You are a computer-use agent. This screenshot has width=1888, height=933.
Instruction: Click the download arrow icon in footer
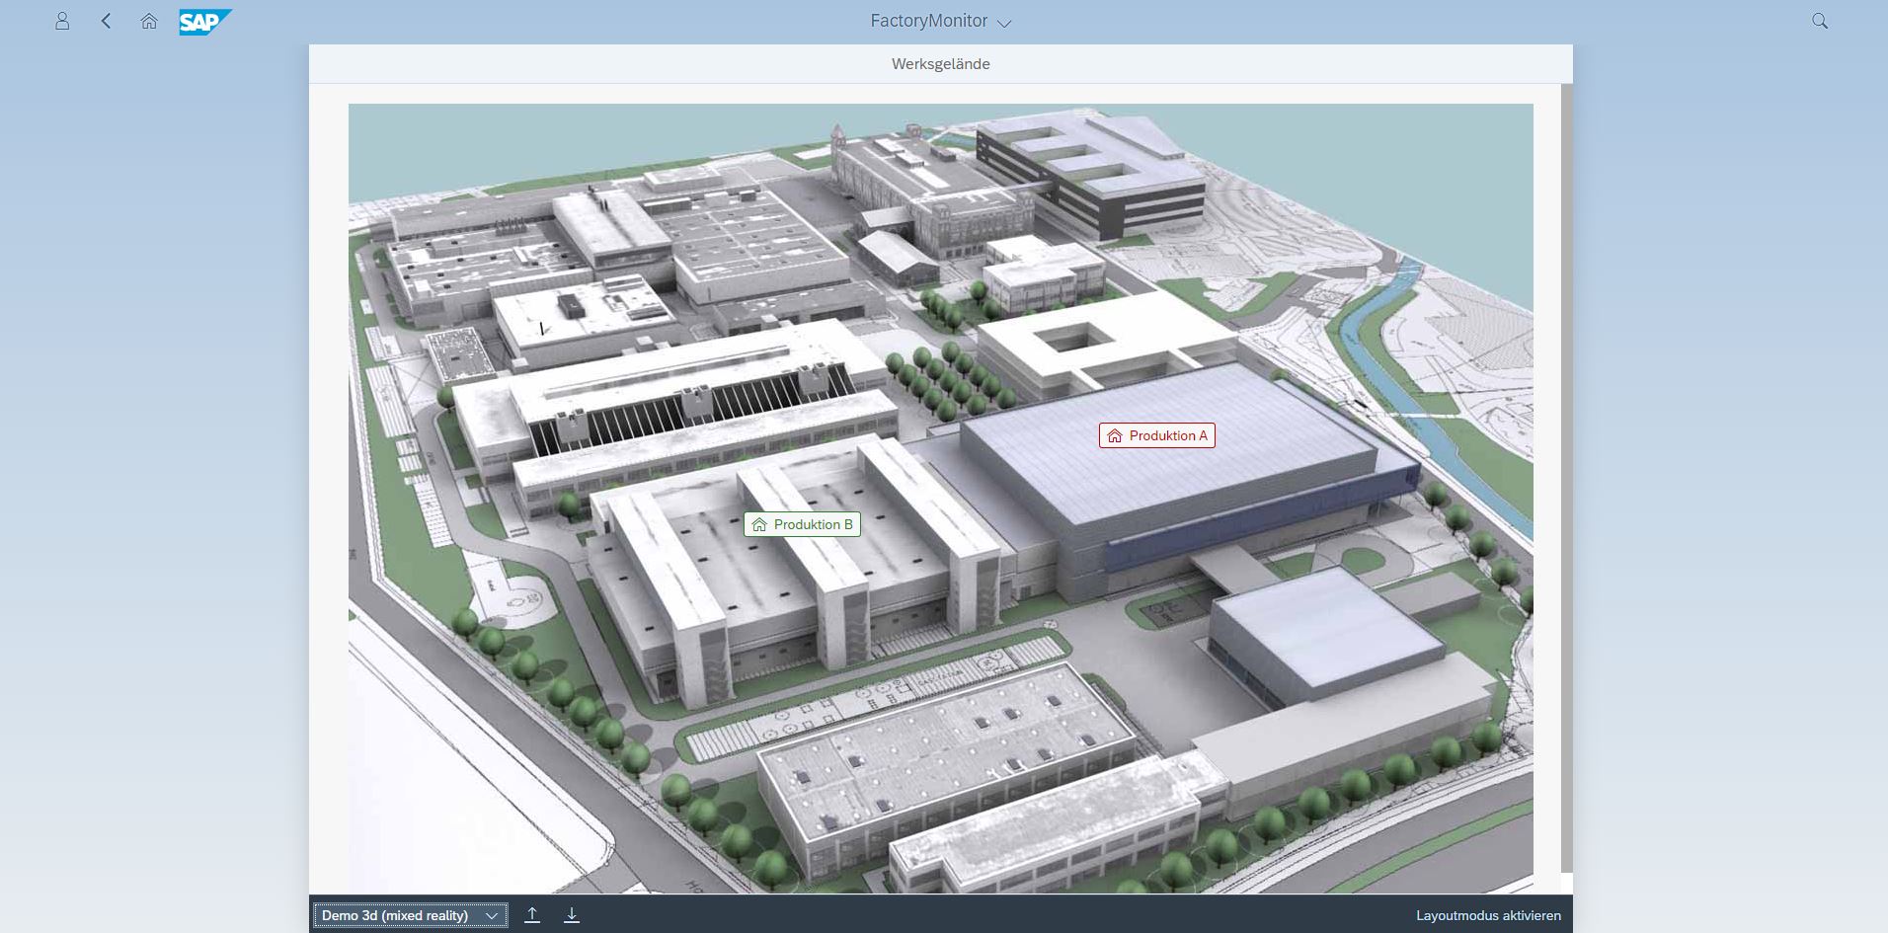click(x=572, y=915)
